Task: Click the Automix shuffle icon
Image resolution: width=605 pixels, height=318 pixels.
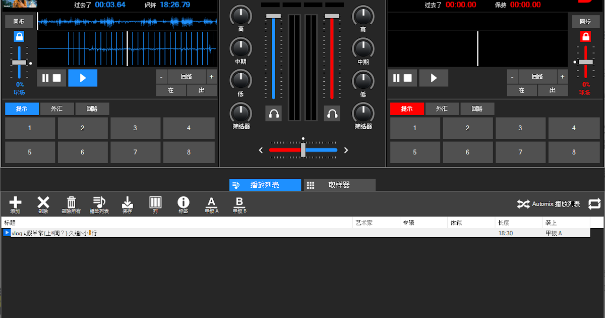Action: (523, 204)
